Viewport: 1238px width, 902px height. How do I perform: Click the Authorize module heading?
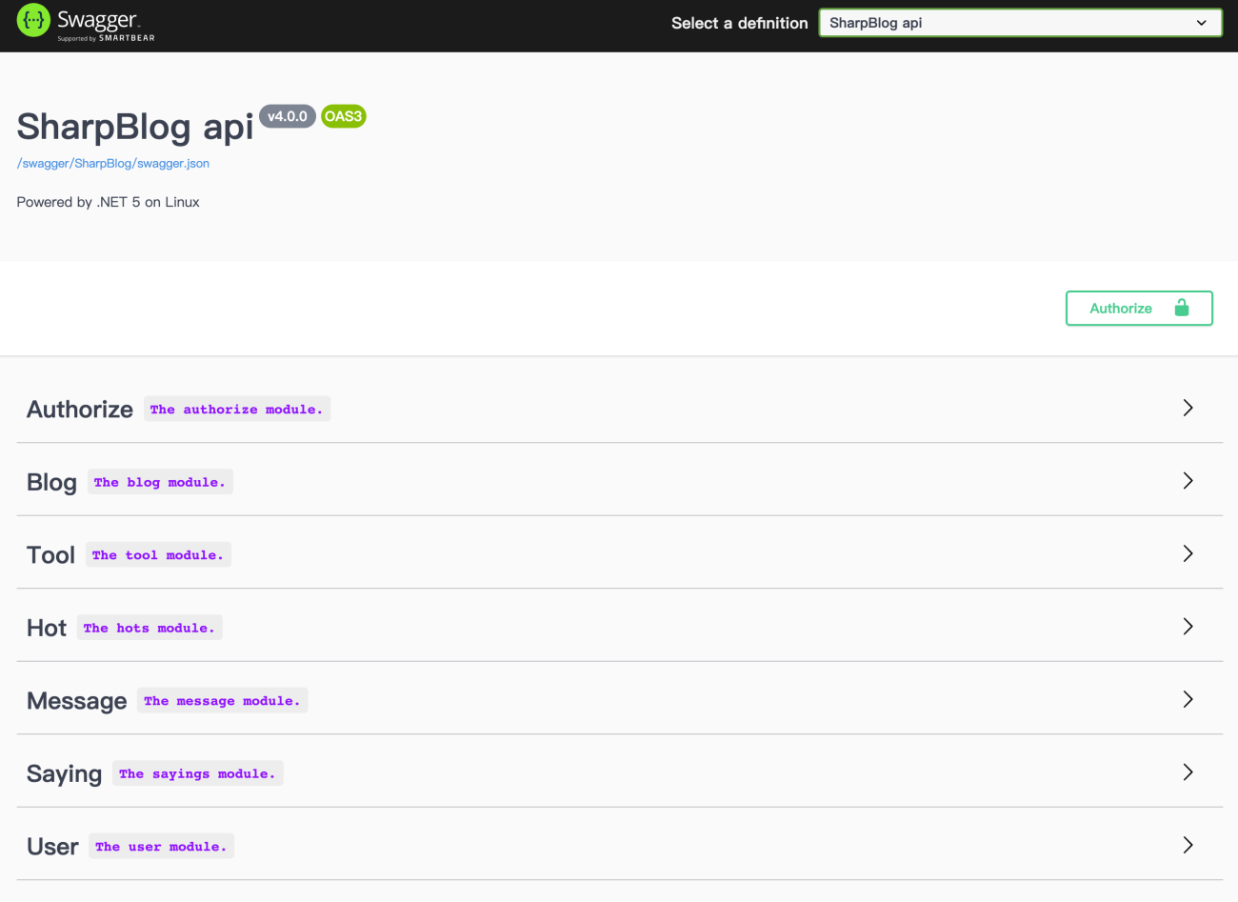(x=80, y=410)
